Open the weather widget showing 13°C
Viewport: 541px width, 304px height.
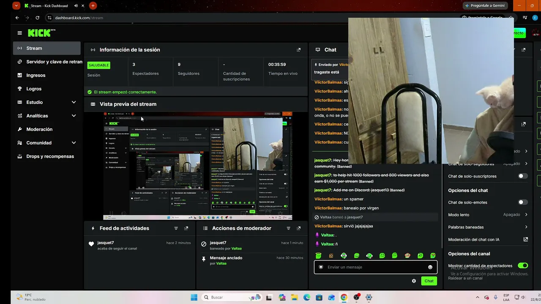[31, 297]
